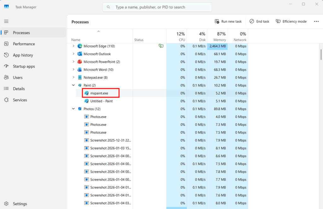Open the hamburger navigation menu
323x209 pixels.
click(6, 21)
